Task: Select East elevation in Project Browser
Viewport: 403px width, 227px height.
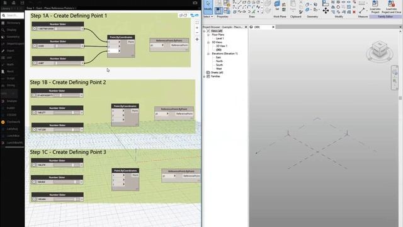Action: coord(219,57)
